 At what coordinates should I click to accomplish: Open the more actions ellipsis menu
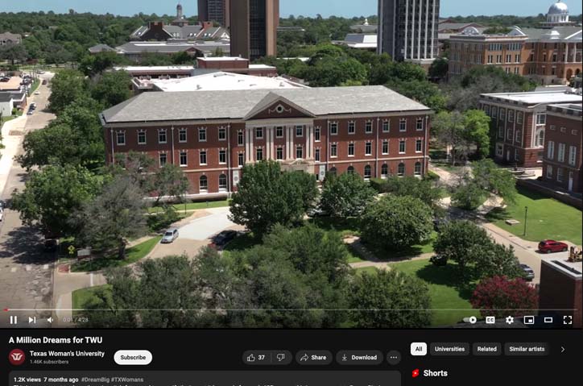[394, 357]
